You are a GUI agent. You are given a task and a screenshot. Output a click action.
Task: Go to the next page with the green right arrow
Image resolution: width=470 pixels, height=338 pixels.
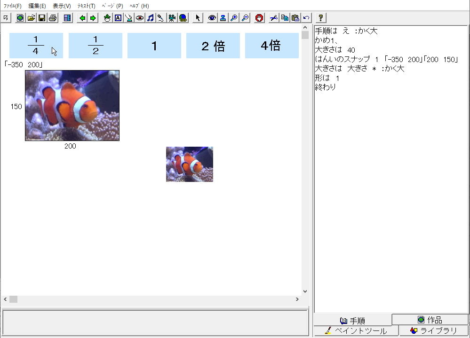tap(93, 18)
